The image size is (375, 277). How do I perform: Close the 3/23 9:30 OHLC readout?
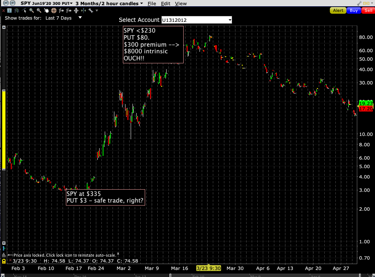[10, 260]
